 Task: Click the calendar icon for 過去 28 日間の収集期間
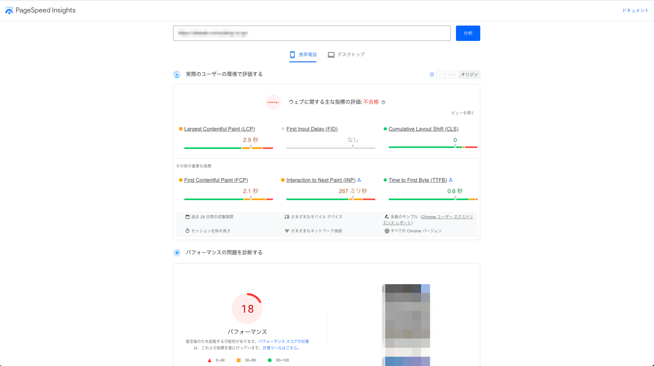pos(187,217)
